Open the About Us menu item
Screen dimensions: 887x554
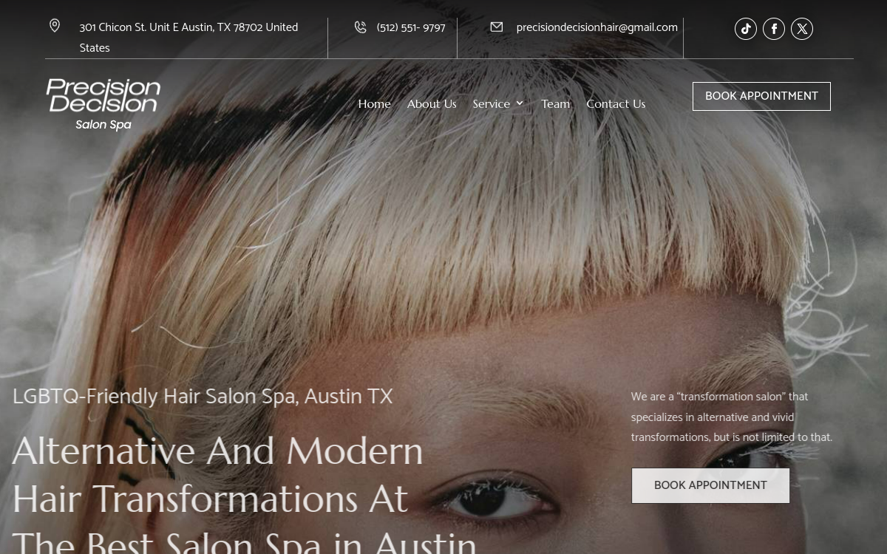432,104
